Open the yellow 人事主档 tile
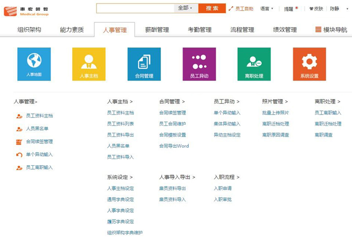The width and height of the screenshot is (352, 242). [x=89, y=64]
